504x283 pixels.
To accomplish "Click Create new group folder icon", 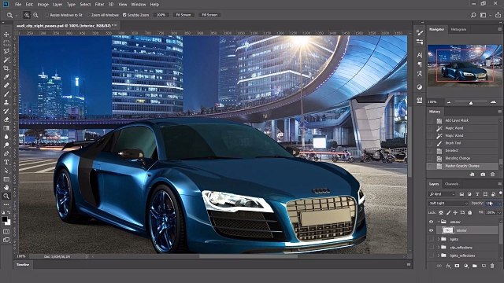I will click(x=475, y=266).
